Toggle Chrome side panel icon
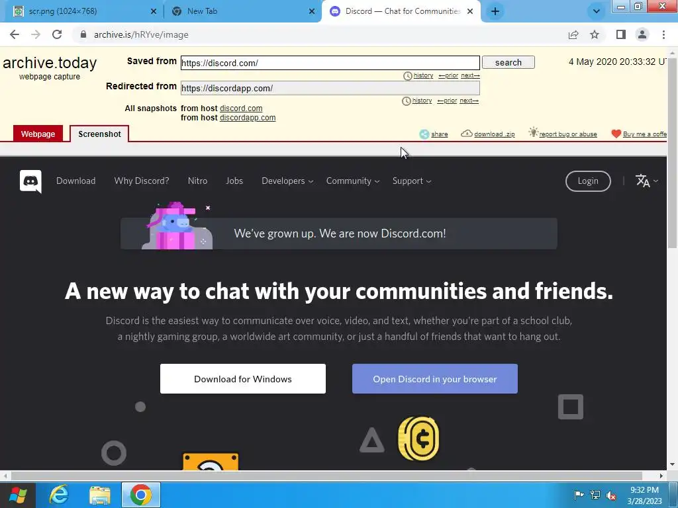 621,34
